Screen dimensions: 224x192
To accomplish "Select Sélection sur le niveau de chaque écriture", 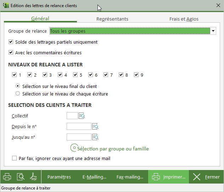I will point(18,94).
